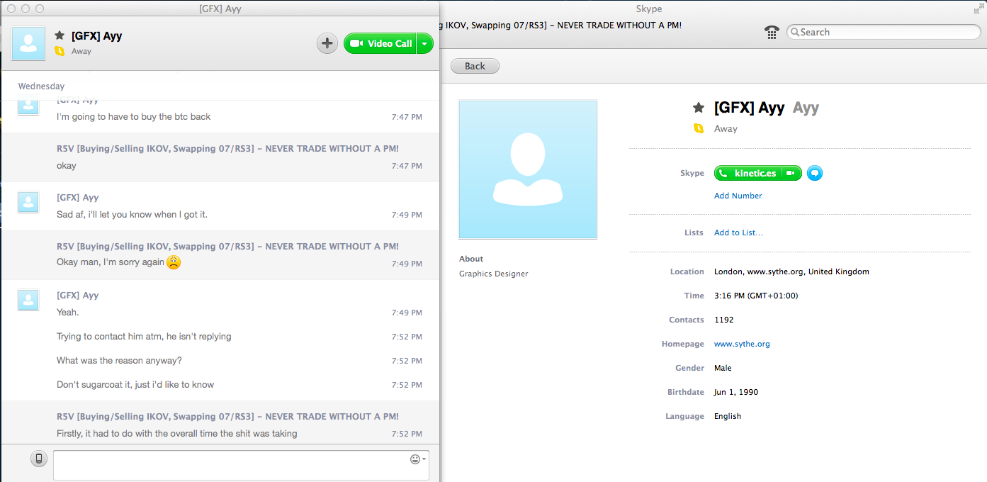
Task: Click the location text 'London, www.sythe.org, United Kingdom'
Action: pyautogui.click(x=791, y=271)
